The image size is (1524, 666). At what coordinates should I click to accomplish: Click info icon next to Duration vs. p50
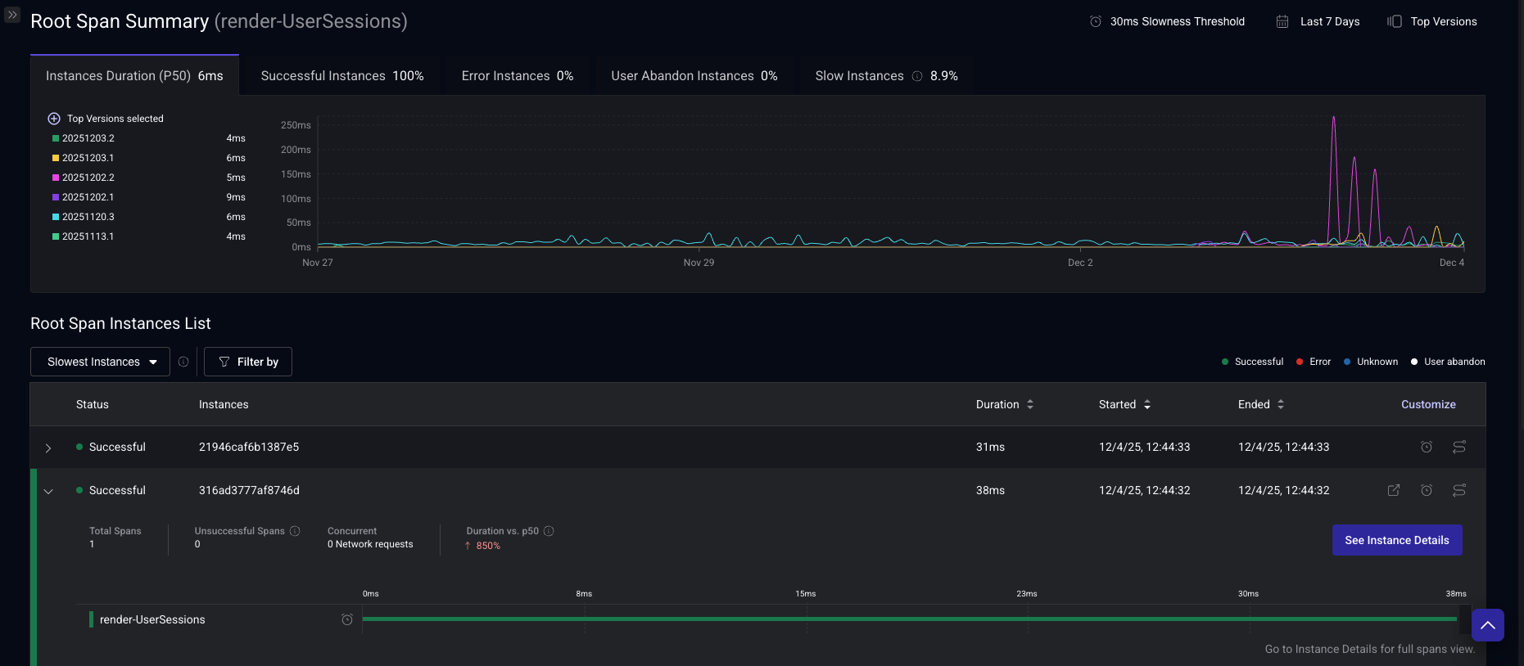(x=549, y=531)
